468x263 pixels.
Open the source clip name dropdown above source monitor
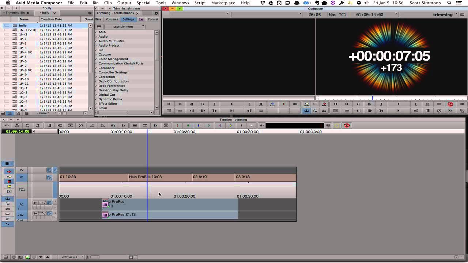click(200, 14)
